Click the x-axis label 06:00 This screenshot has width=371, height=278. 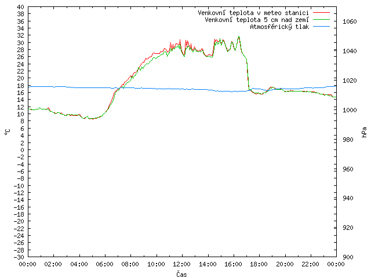pos(104,264)
